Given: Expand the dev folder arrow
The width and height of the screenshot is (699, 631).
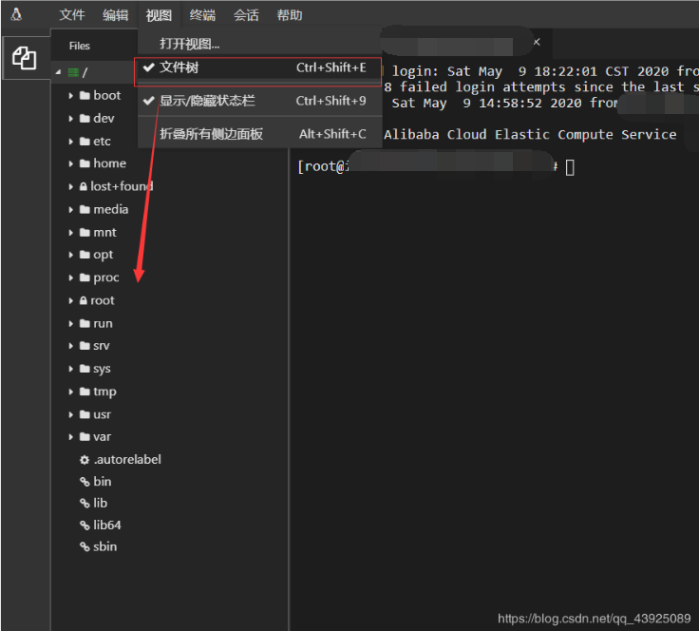Looking at the screenshot, I should (x=71, y=119).
